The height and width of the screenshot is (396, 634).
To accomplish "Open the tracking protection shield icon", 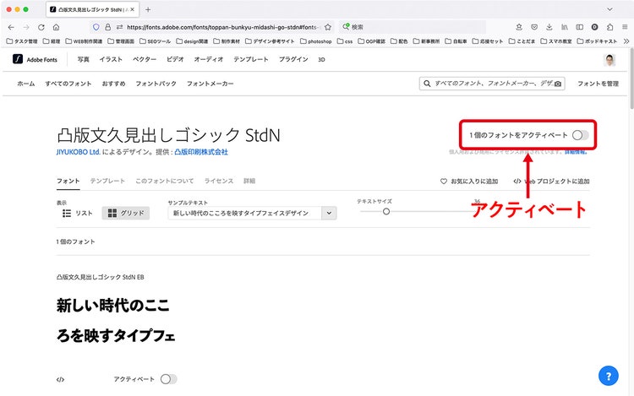I will 96,27.
